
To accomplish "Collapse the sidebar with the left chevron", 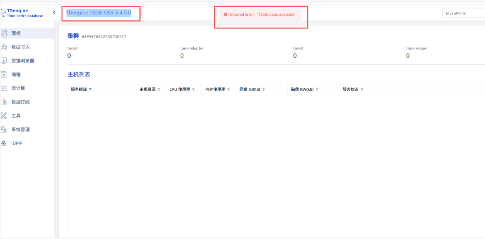I will coord(54,13).
